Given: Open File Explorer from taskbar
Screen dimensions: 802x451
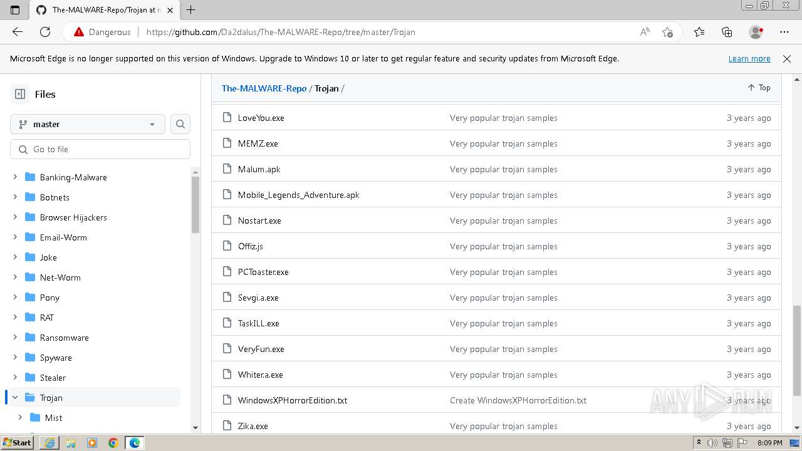Looking at the screenshot, I should pyautogui.click(x=71, y=443).
